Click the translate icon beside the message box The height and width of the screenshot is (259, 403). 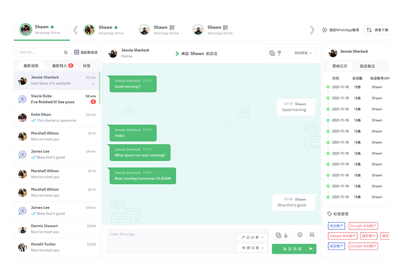(x=278, y=235)
